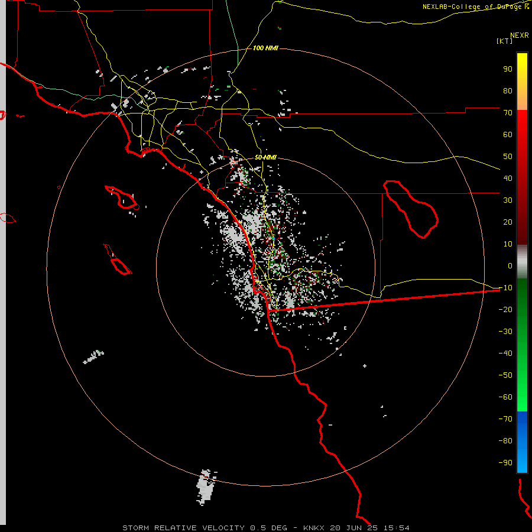Click the [KT] units label
The width and height of the screenshot is (532, 532).
[504, 41]
